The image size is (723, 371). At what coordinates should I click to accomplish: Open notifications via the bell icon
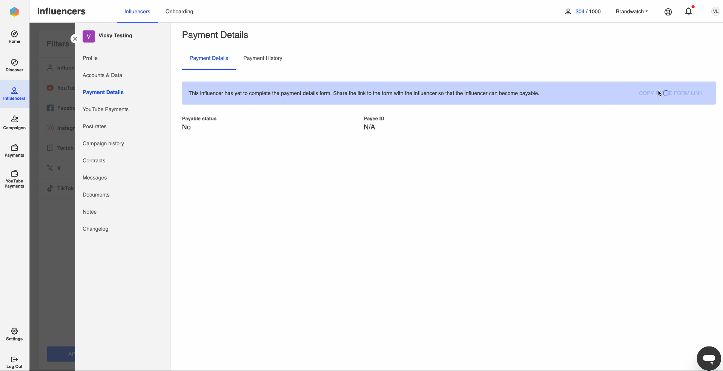tap(689, 12)
